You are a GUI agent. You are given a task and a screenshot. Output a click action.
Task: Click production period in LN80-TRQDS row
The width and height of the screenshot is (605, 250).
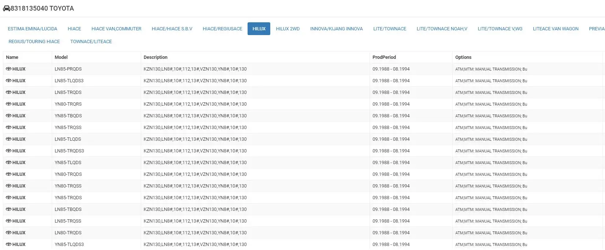[x=391, y=232]
